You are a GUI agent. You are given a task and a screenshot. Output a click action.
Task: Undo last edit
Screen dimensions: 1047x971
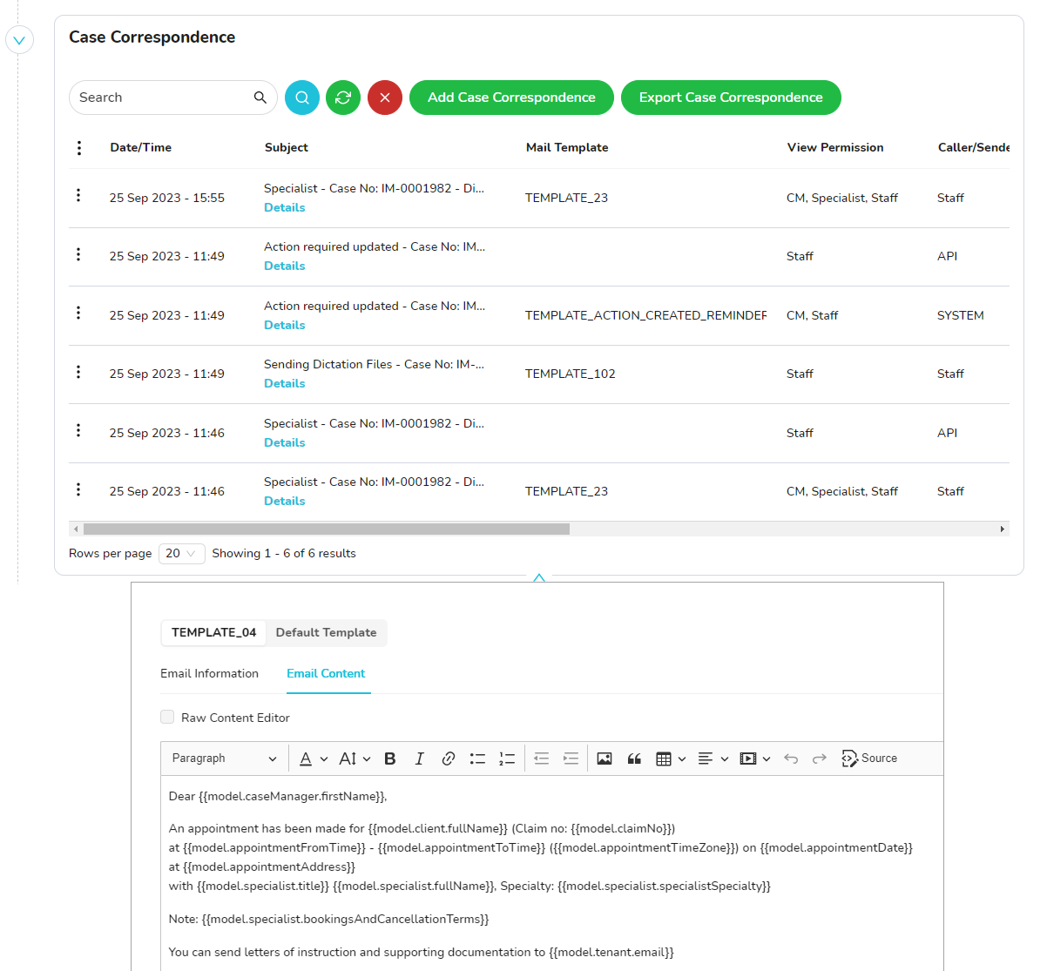click(791, 759)
